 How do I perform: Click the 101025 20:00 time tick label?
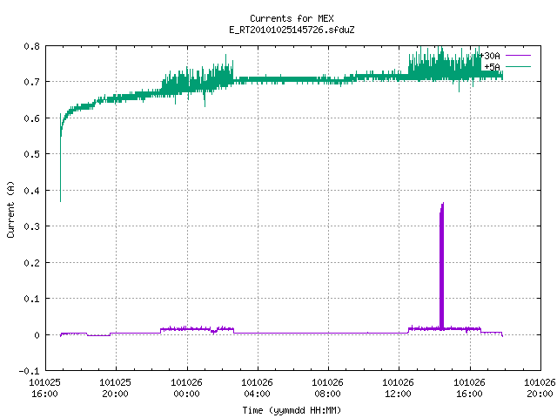coord(116,388)
